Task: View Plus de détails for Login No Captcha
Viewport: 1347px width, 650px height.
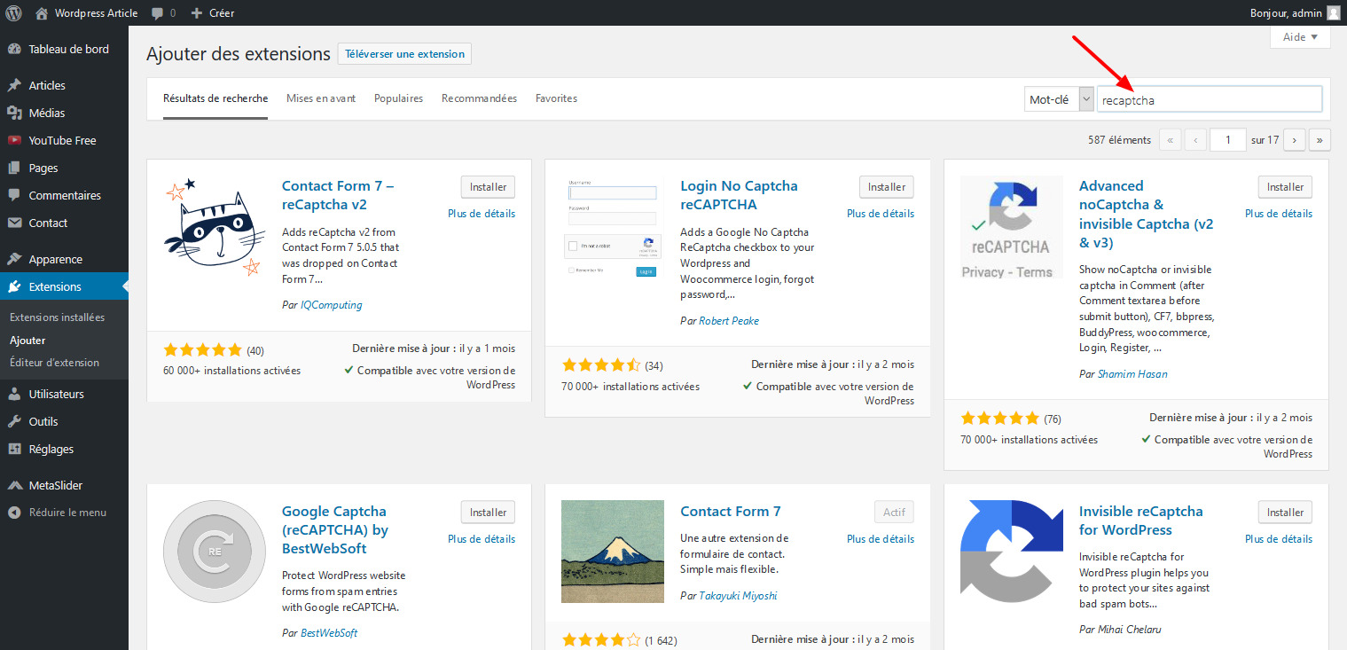Action: [x=881, y=214]
